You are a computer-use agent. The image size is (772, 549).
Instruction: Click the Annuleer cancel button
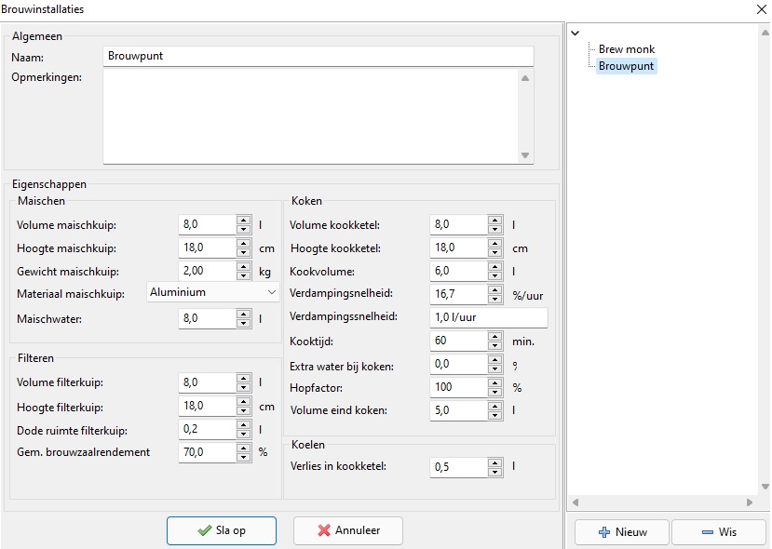[x=348, y=530]
